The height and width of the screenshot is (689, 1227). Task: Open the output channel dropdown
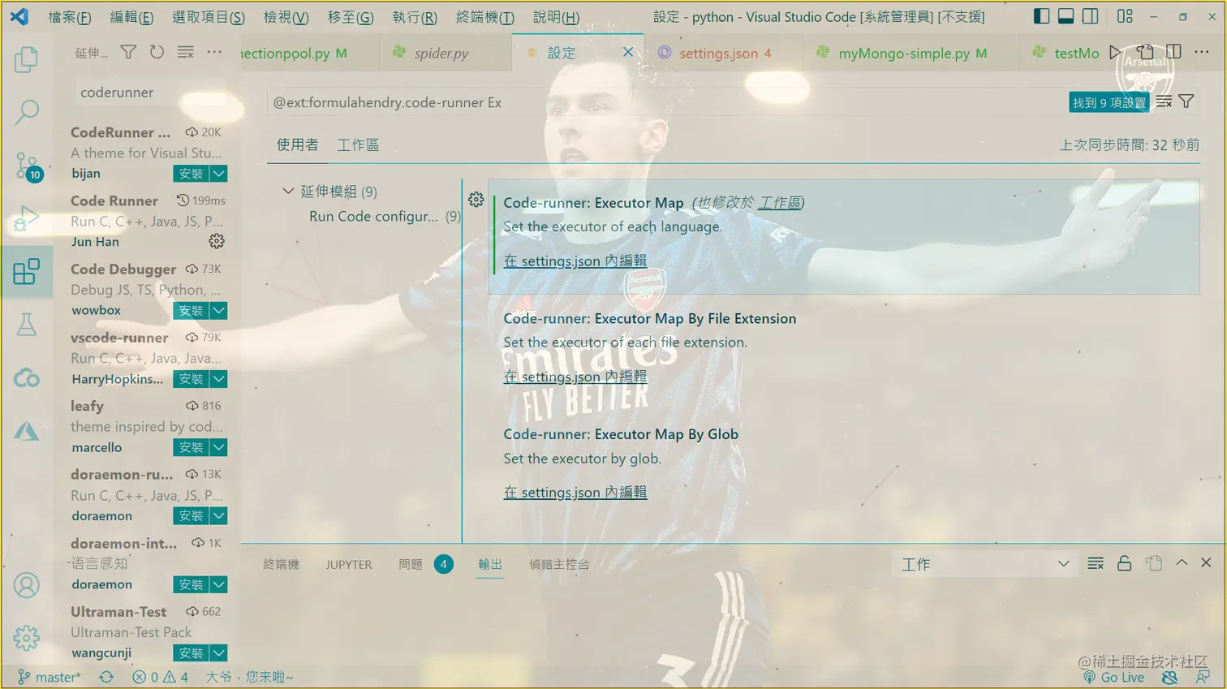(x=985, y=564)
